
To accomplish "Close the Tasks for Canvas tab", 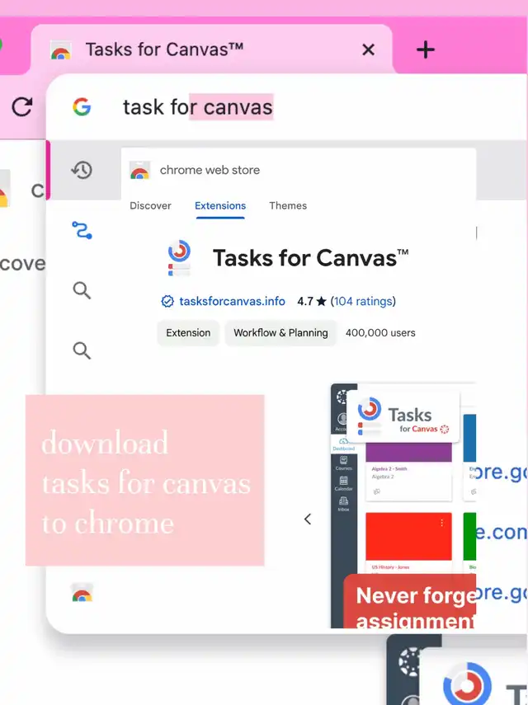I will coord(368,50).
